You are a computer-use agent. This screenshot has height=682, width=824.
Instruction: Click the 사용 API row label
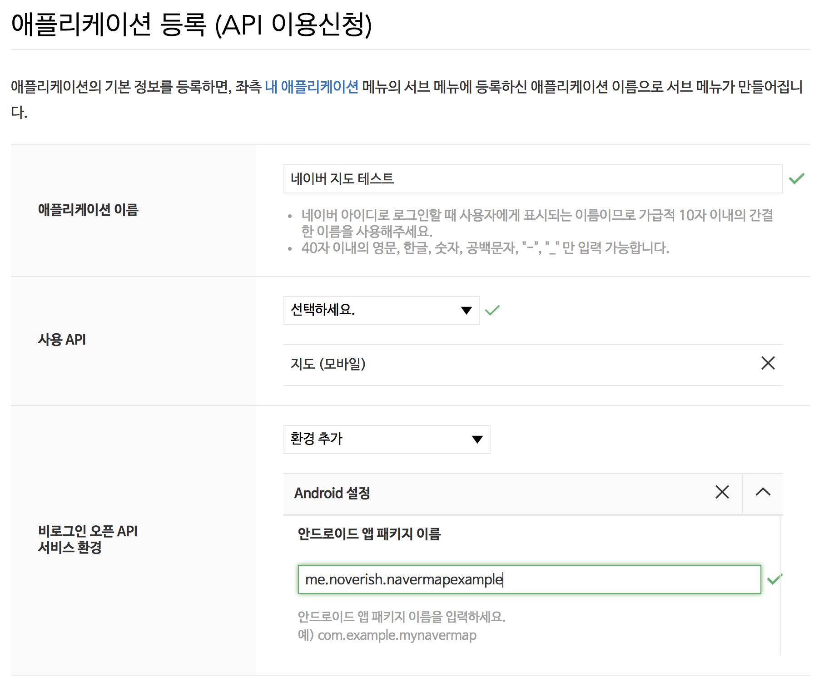62,340
